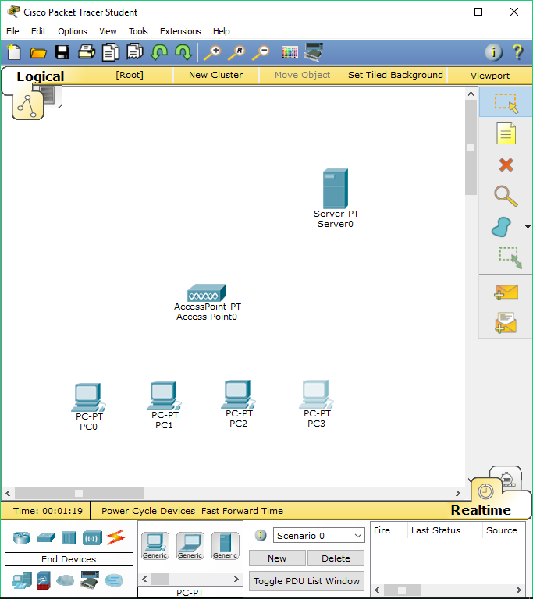
Task: Click the Zoom In magnifier icon
Action: click(x=212, y=53)
